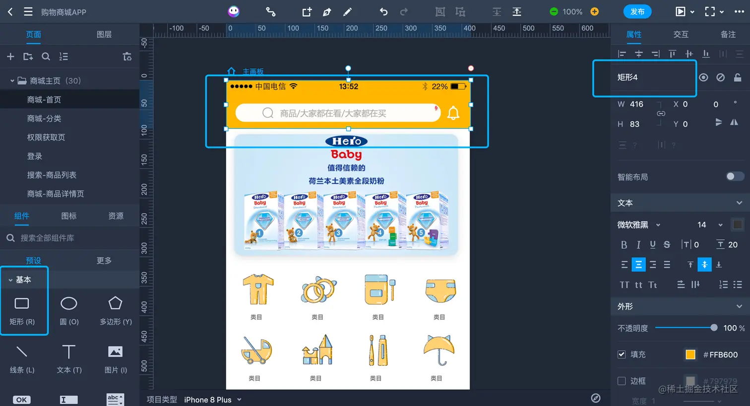Switch to the 备注 notes tab
750x406 pixels.
click(728, 34)
